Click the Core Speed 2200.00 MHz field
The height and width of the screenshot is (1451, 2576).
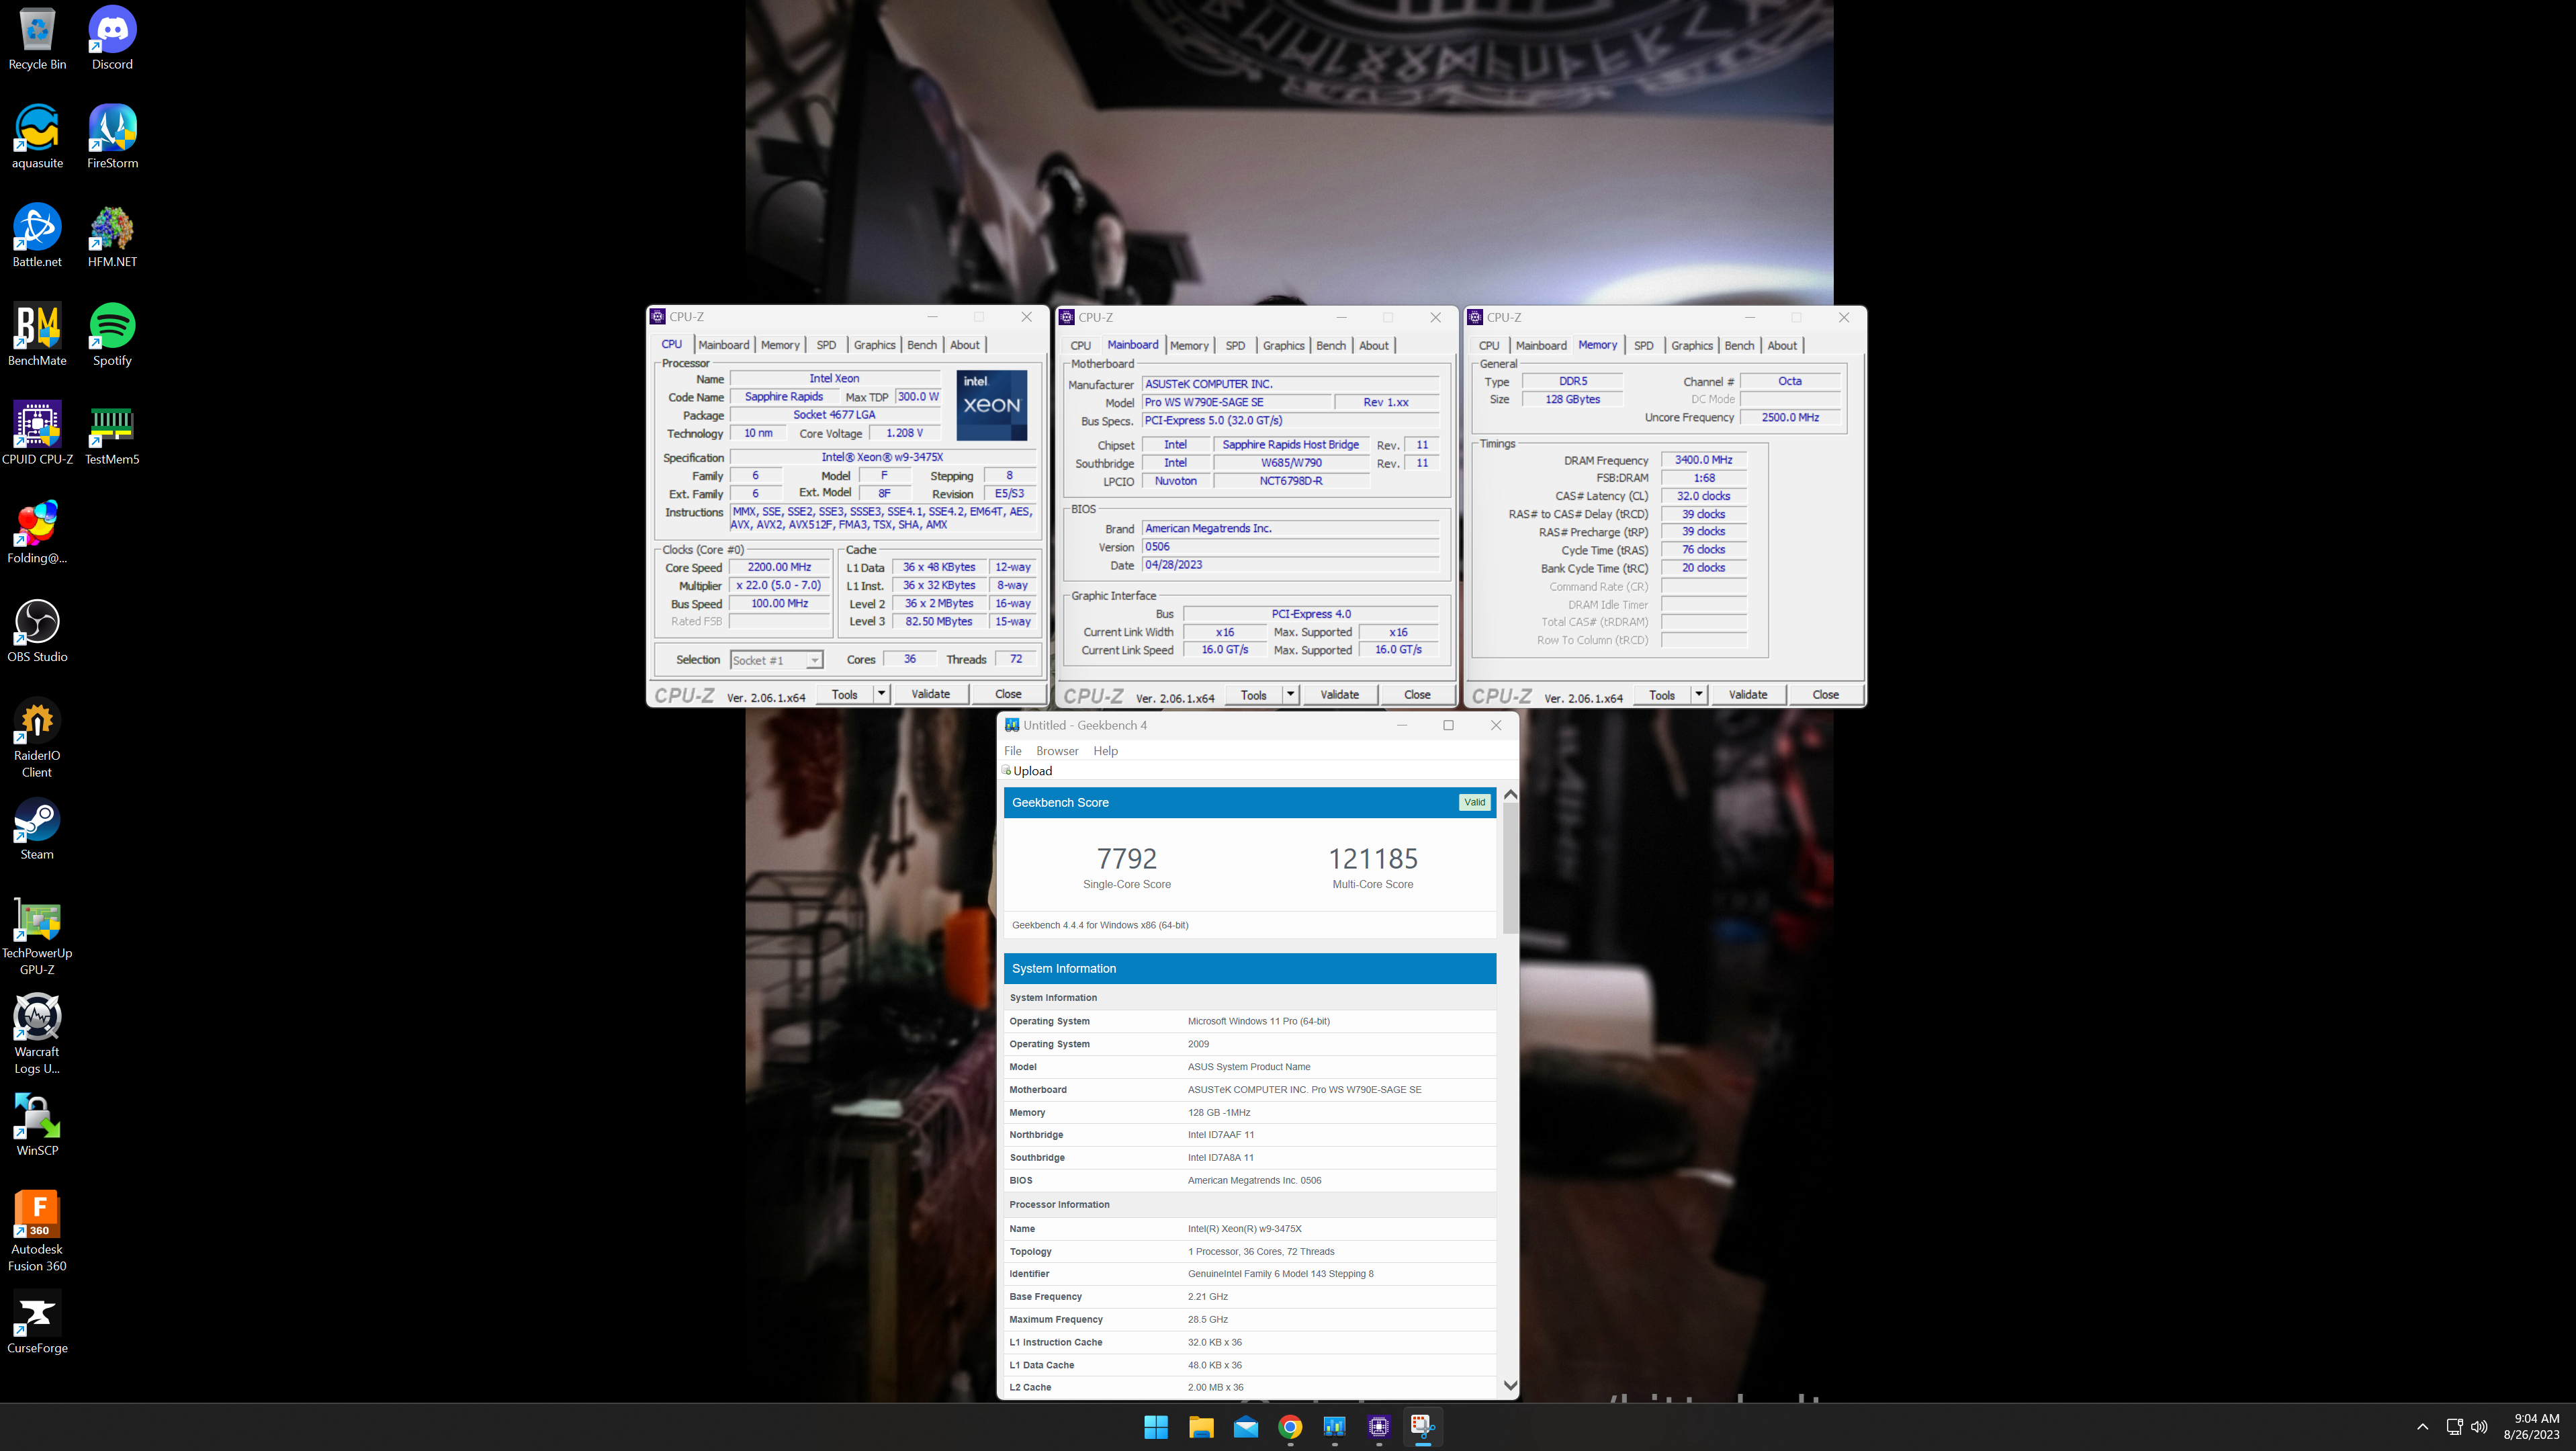[x=780, y=567]
